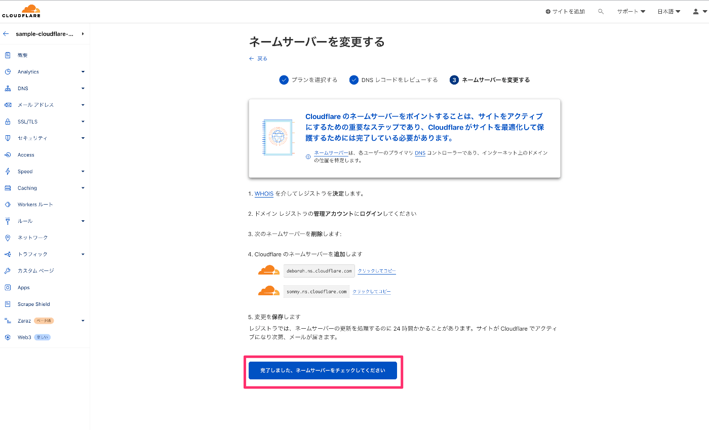Viewport: 709px width, 430px height.
Task: Open the search magnifier in top bar
Action: point(601,11)
